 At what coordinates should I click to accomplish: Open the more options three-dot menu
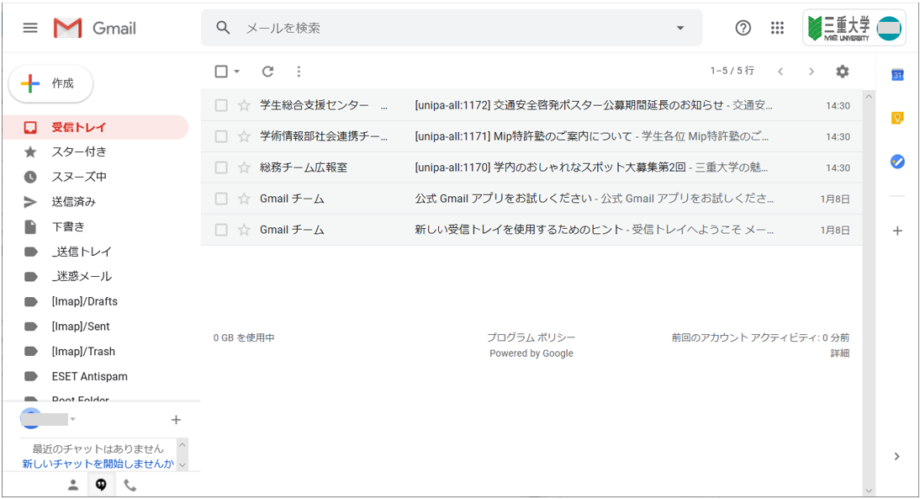[x=299, y=71]
